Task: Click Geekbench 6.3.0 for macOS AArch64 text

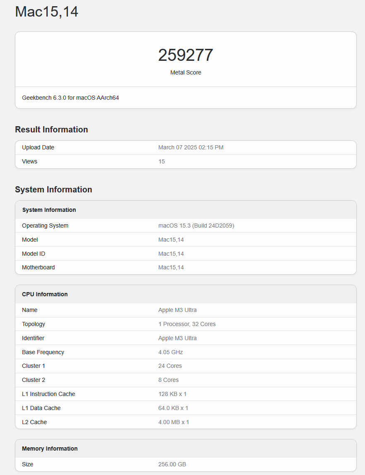Action: tap(70, 98)
